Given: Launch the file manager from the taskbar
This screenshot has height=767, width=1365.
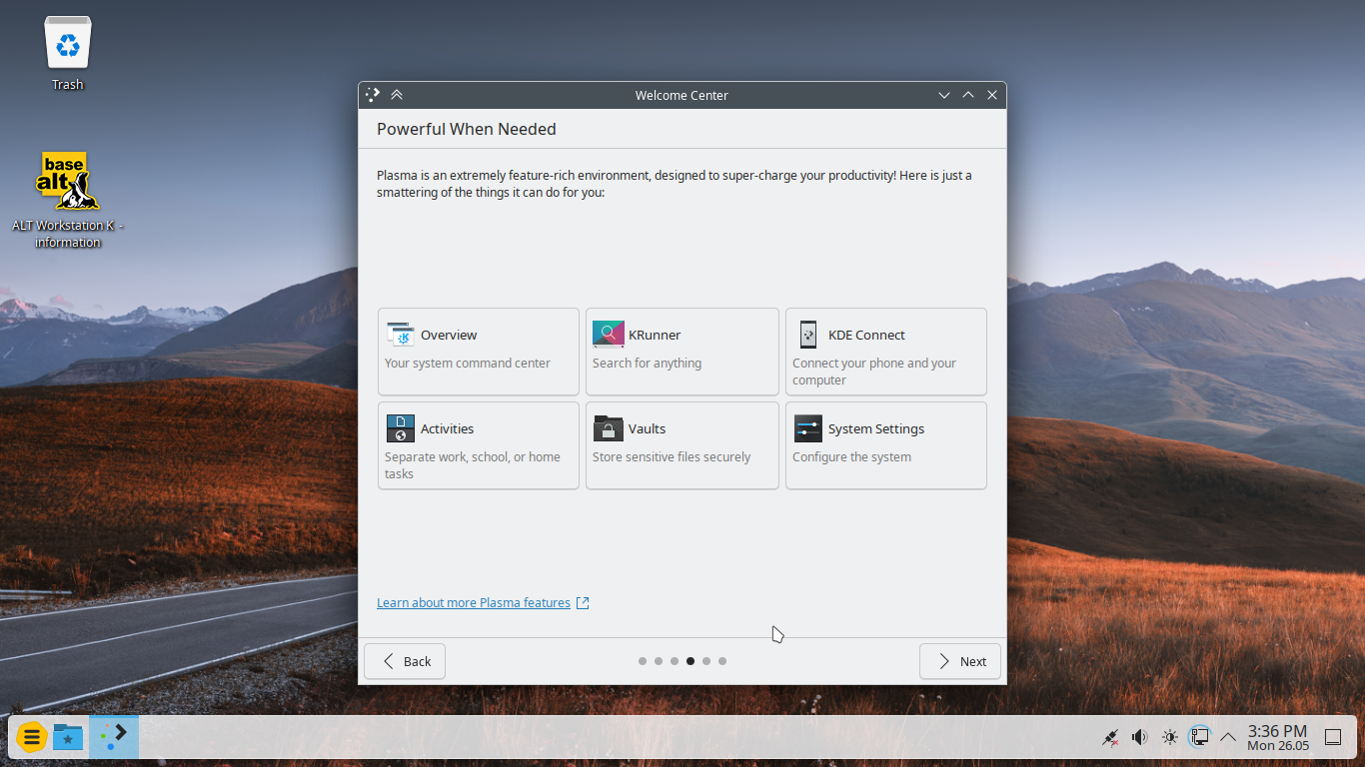Looking at the screenshot, I should 68,738.
